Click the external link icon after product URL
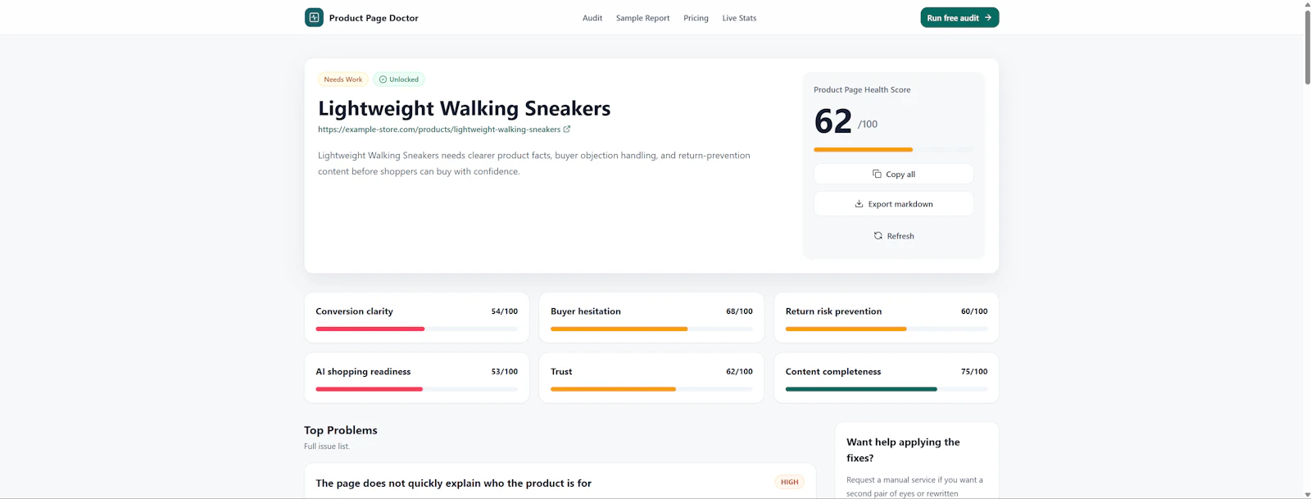 [567, 129]
